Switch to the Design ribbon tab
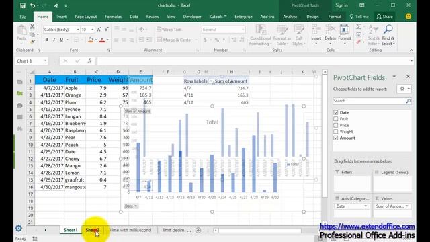Viewport: 430px width, 242px height. tap(312, 17)
